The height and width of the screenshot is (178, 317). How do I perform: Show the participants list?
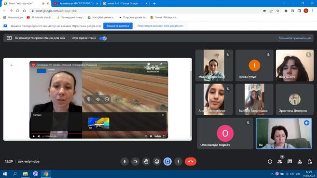tap(280, 162)
